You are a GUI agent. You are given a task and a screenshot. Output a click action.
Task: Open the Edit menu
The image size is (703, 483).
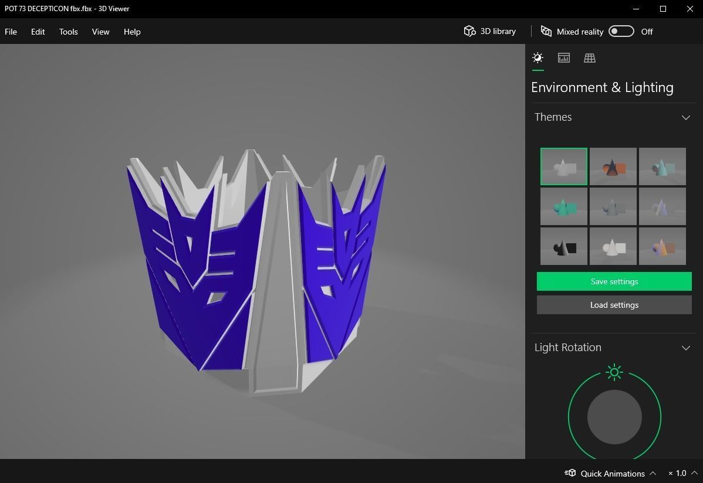pyautogui.click(x=38, y=32)
